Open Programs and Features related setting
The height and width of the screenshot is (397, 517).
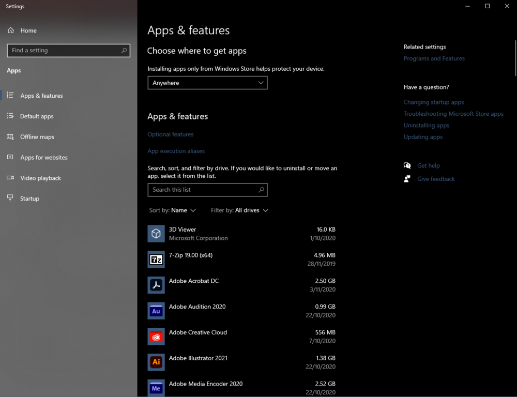434,58
